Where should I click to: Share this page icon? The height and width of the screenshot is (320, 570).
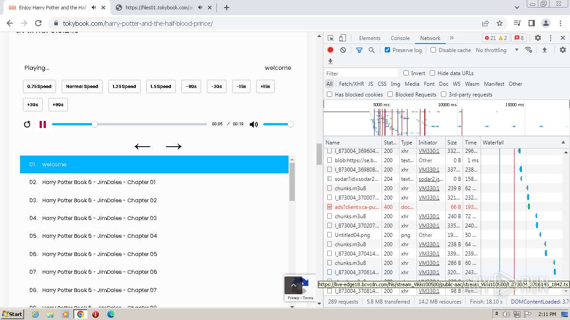(x=485, y=23)
